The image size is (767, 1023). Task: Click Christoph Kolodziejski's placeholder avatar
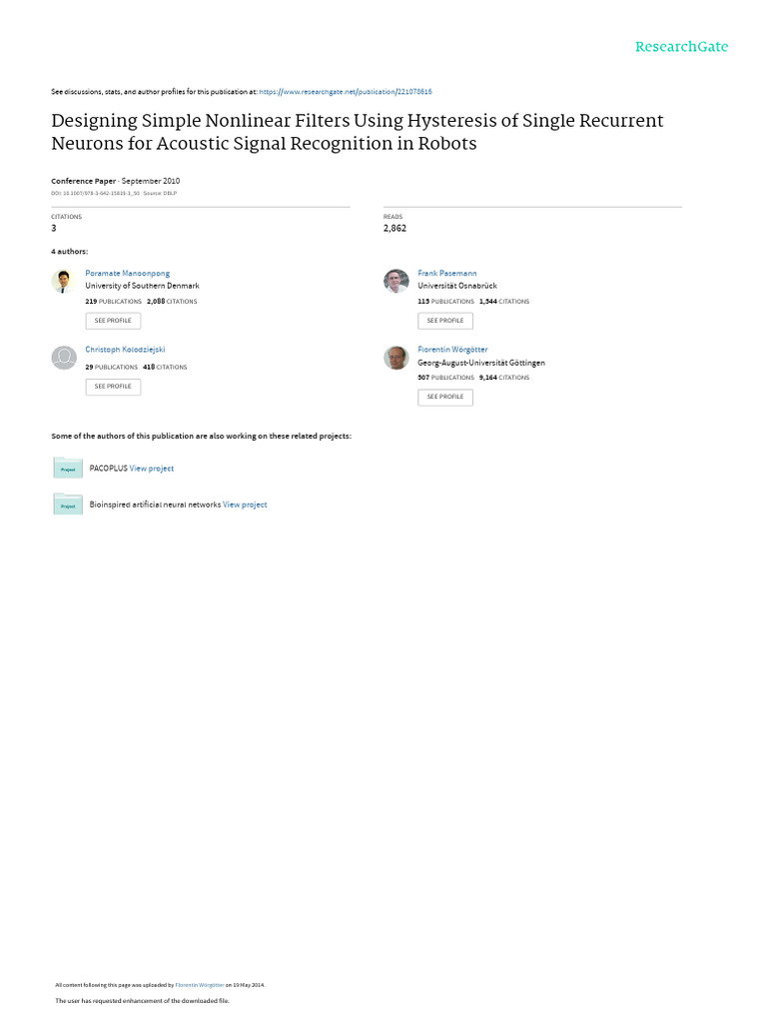64,357
